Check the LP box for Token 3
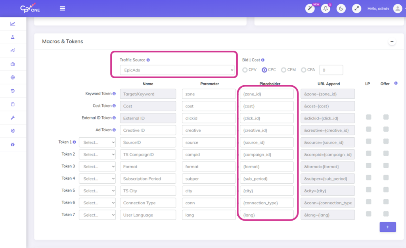This screenshot has width=406, height=248. pyautogui.click(x=368, y=165)
